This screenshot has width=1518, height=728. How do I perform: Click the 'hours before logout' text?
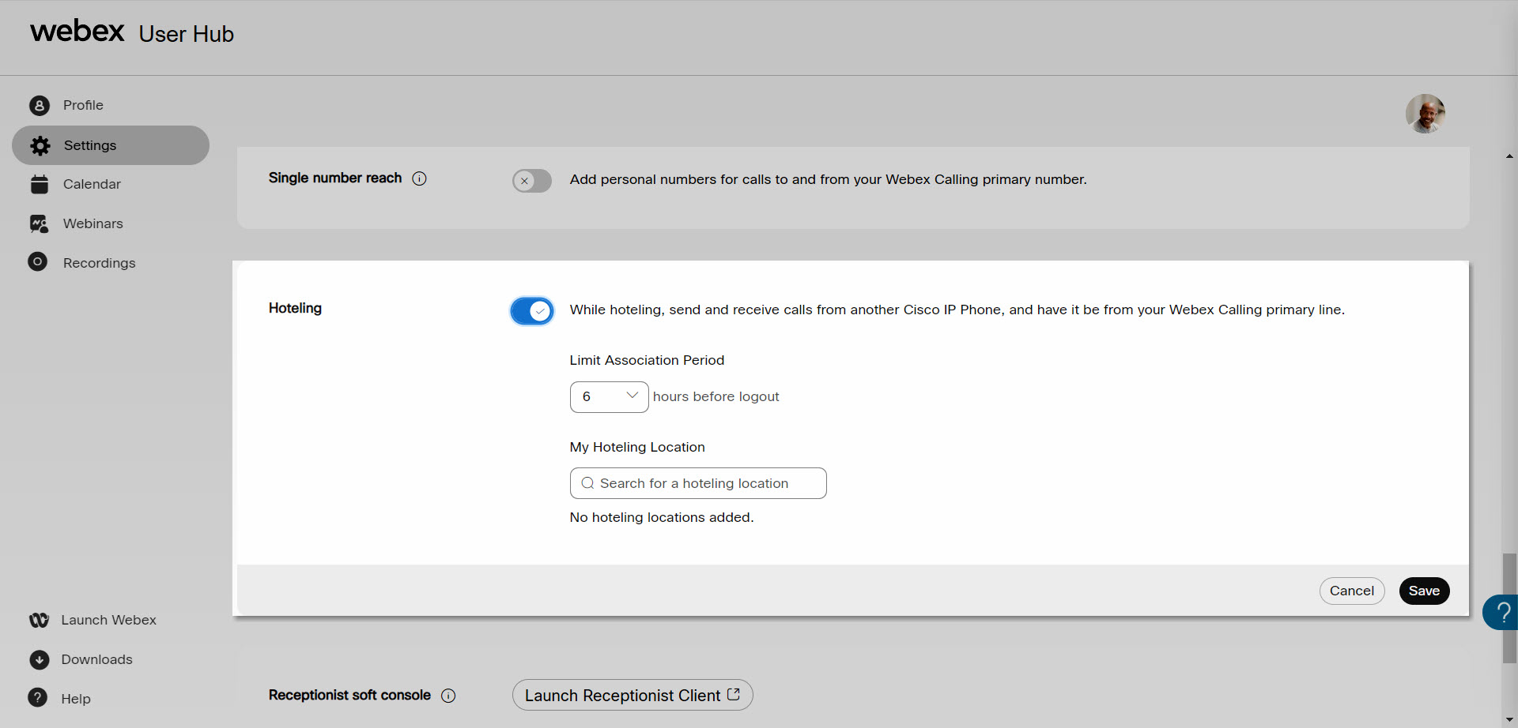716,396
